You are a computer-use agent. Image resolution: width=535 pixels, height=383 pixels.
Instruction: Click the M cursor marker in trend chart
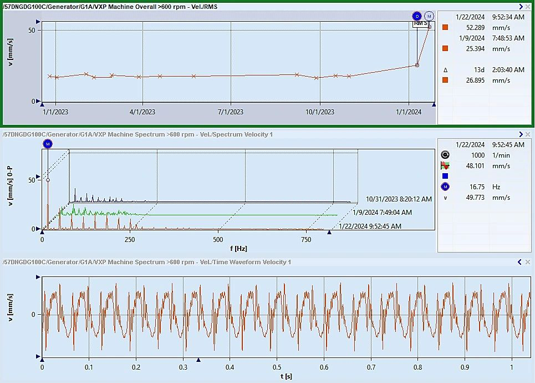coord(429,16)
